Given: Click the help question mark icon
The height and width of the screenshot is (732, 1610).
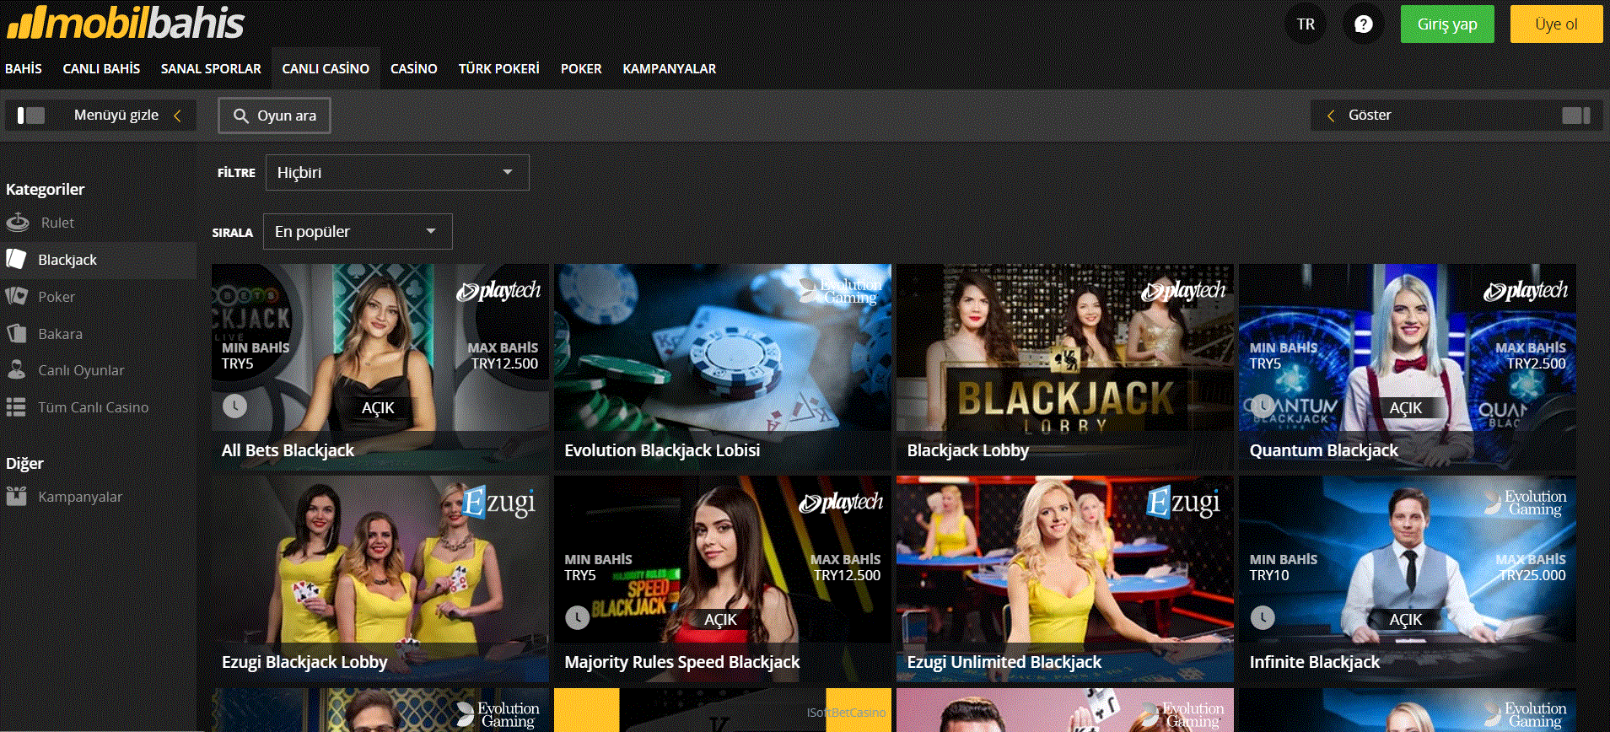Looking at the screenshot, I should coord(1363,24).
